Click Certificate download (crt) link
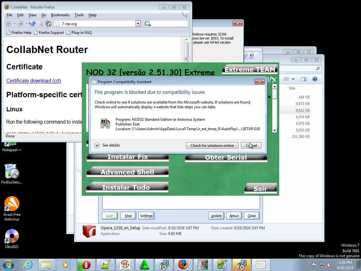This screenshot has width=361, height=271. [34, 81]
